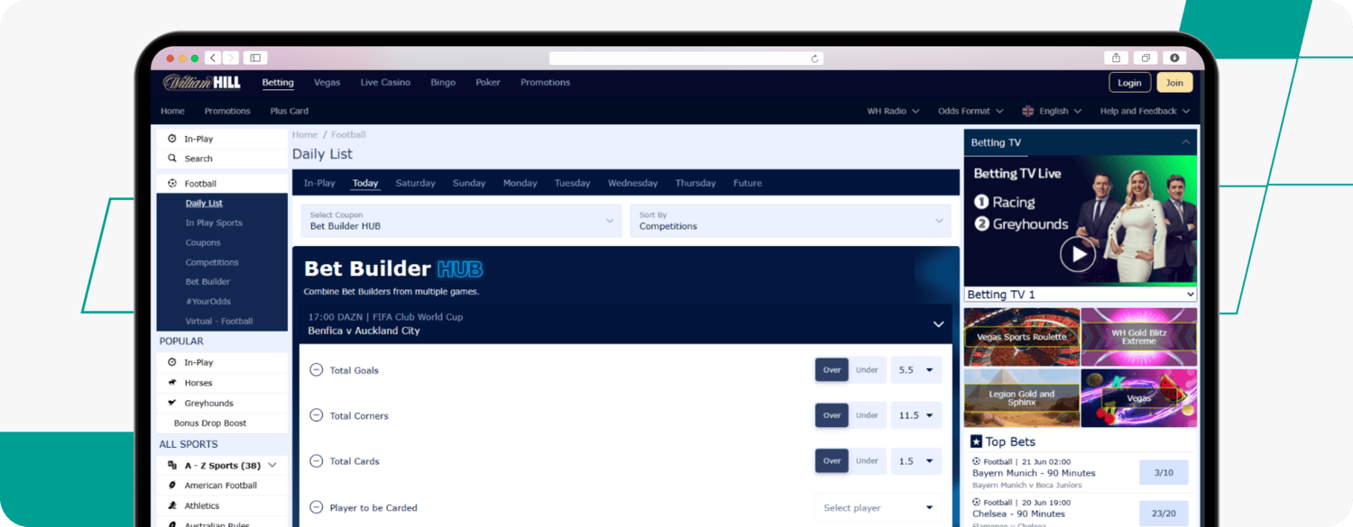Open the Odds Format menu
The width and height of the screenshot is (1353, 527).
[x=971, y=111]
